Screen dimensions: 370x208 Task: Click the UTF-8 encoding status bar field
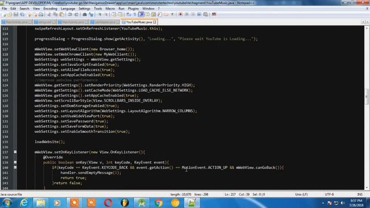[329, 194]
